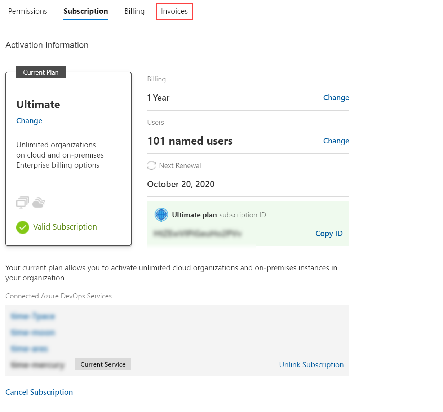Click Cancel Subscription link
Screen dimensions: 443x412
pos(39,392)
